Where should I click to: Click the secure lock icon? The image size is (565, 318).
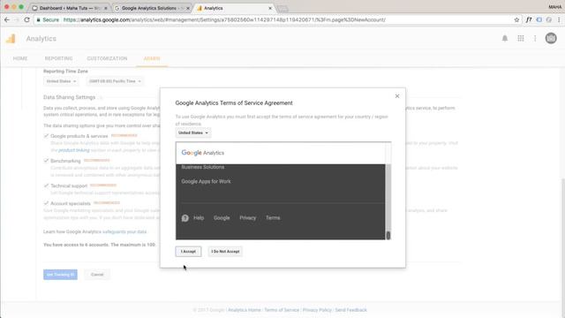(38, 19)
